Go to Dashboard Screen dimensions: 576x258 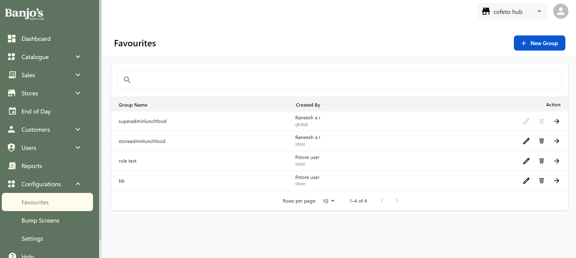(x=36, y=39)
